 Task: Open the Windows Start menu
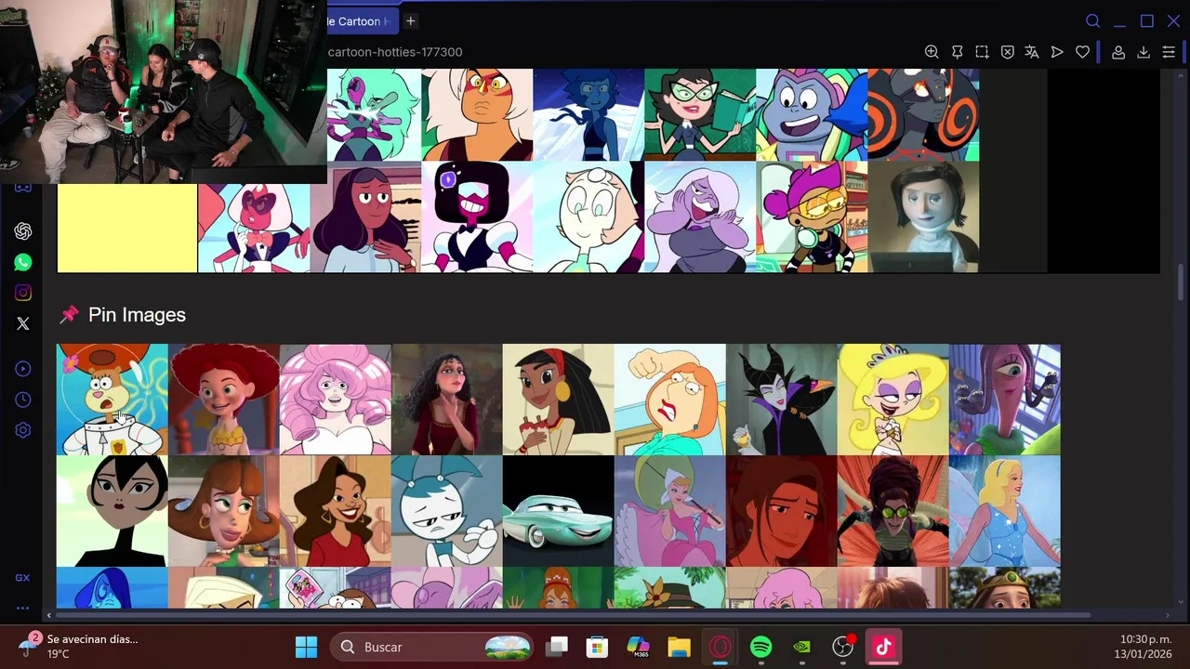pos(306,647)
